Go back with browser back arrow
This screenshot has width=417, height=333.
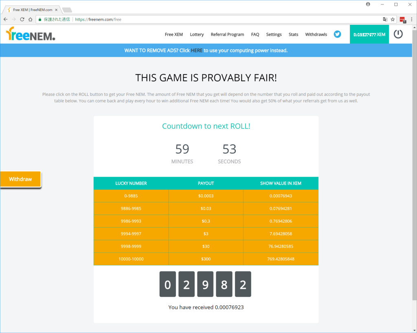(6, 20)
